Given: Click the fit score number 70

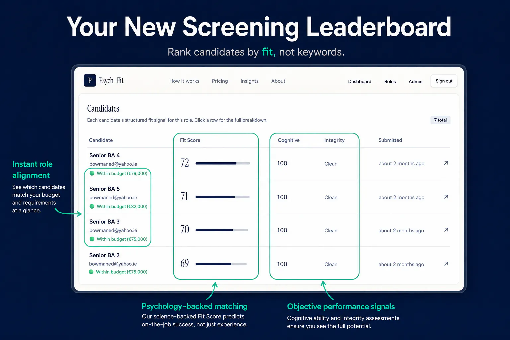Looking at the screenshot, I should point(185,230).
